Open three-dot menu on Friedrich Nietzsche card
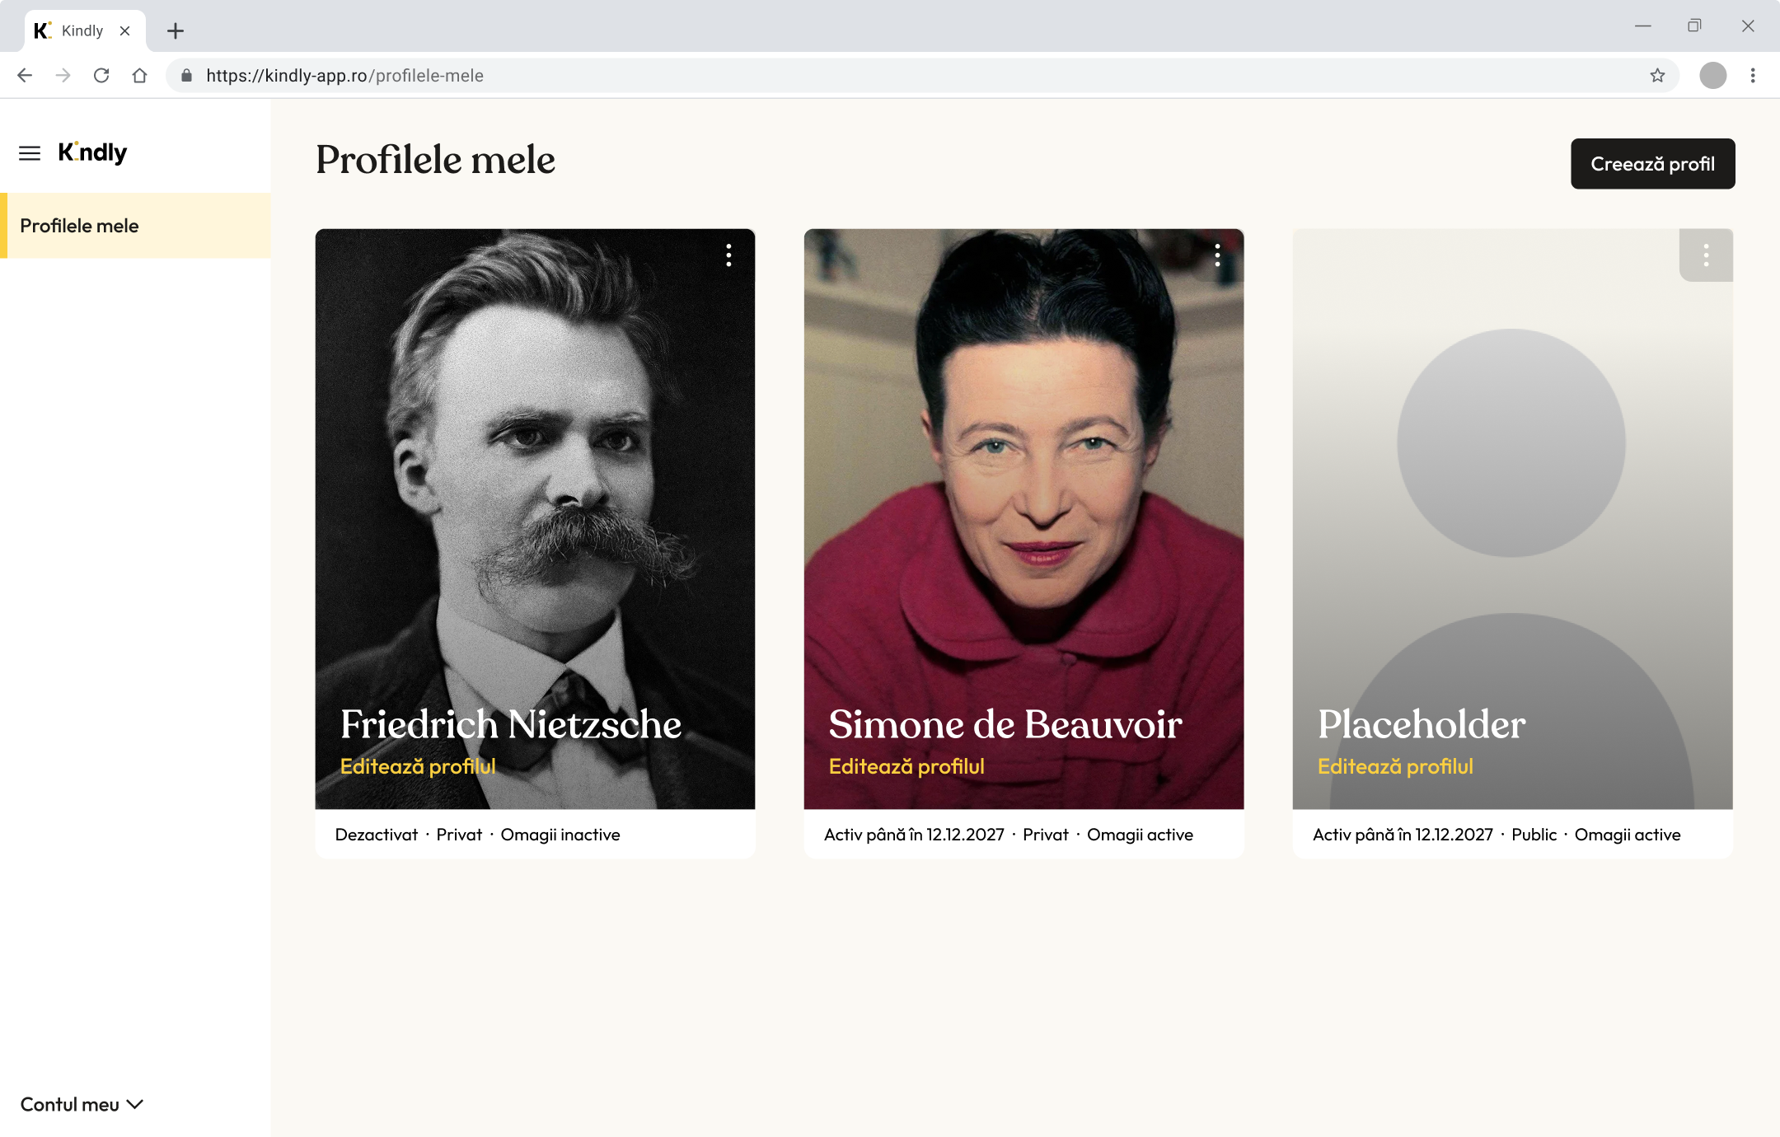The image size is (1780, 1137). click(728, 255)
